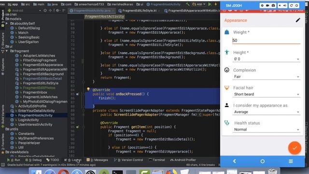Select FragmentEditBasicDetail in project tree

(42, 78)
